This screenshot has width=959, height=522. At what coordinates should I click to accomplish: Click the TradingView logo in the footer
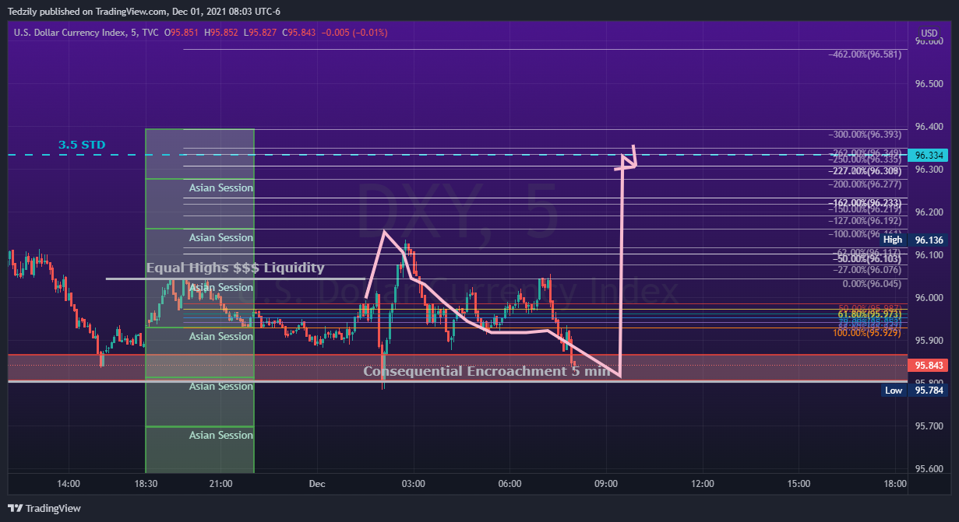[45, 508]
